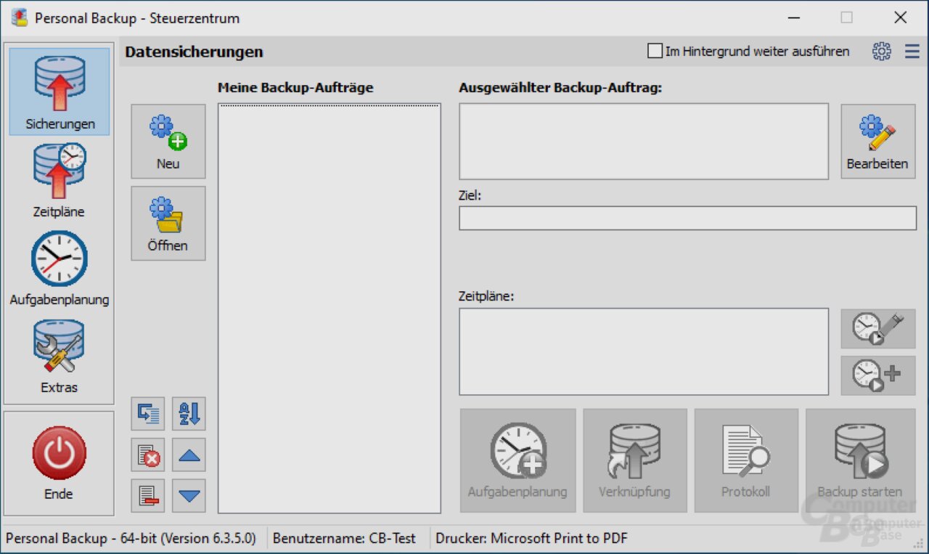929x554 pixels.
Task: Enable 'Im Hintergrund weiter ausführen'
Action: pyautogui.click(x=654, y=50)
